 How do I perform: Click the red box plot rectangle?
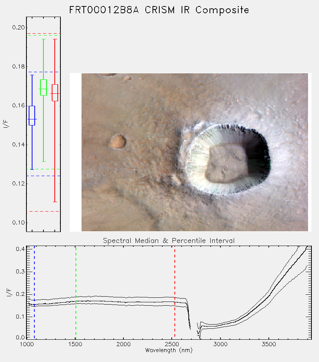point(55,93)
